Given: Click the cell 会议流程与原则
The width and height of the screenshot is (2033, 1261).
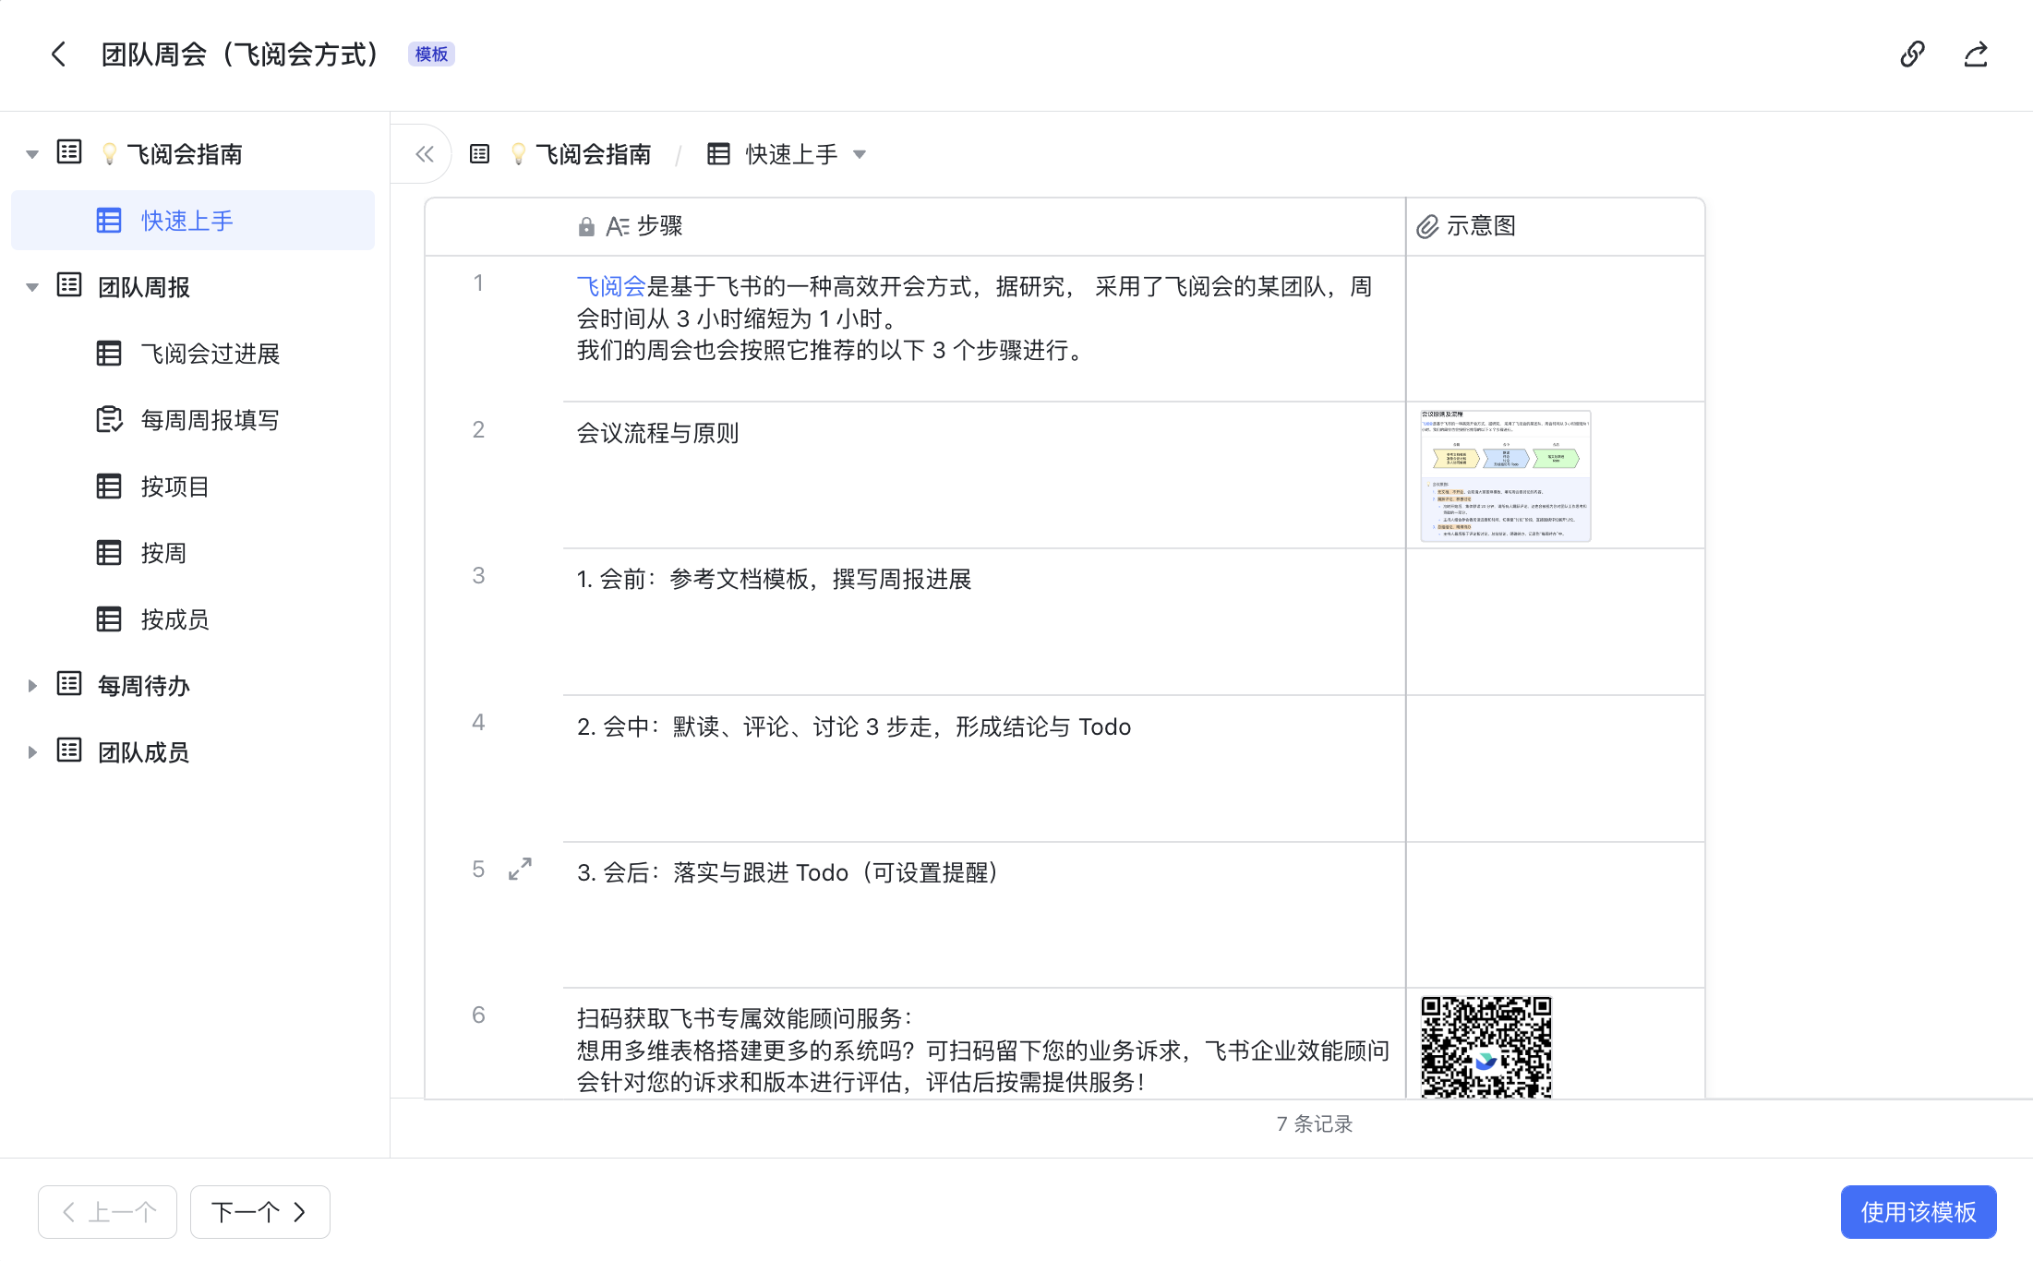Looking at the screenshot, I should click(984, 475).
